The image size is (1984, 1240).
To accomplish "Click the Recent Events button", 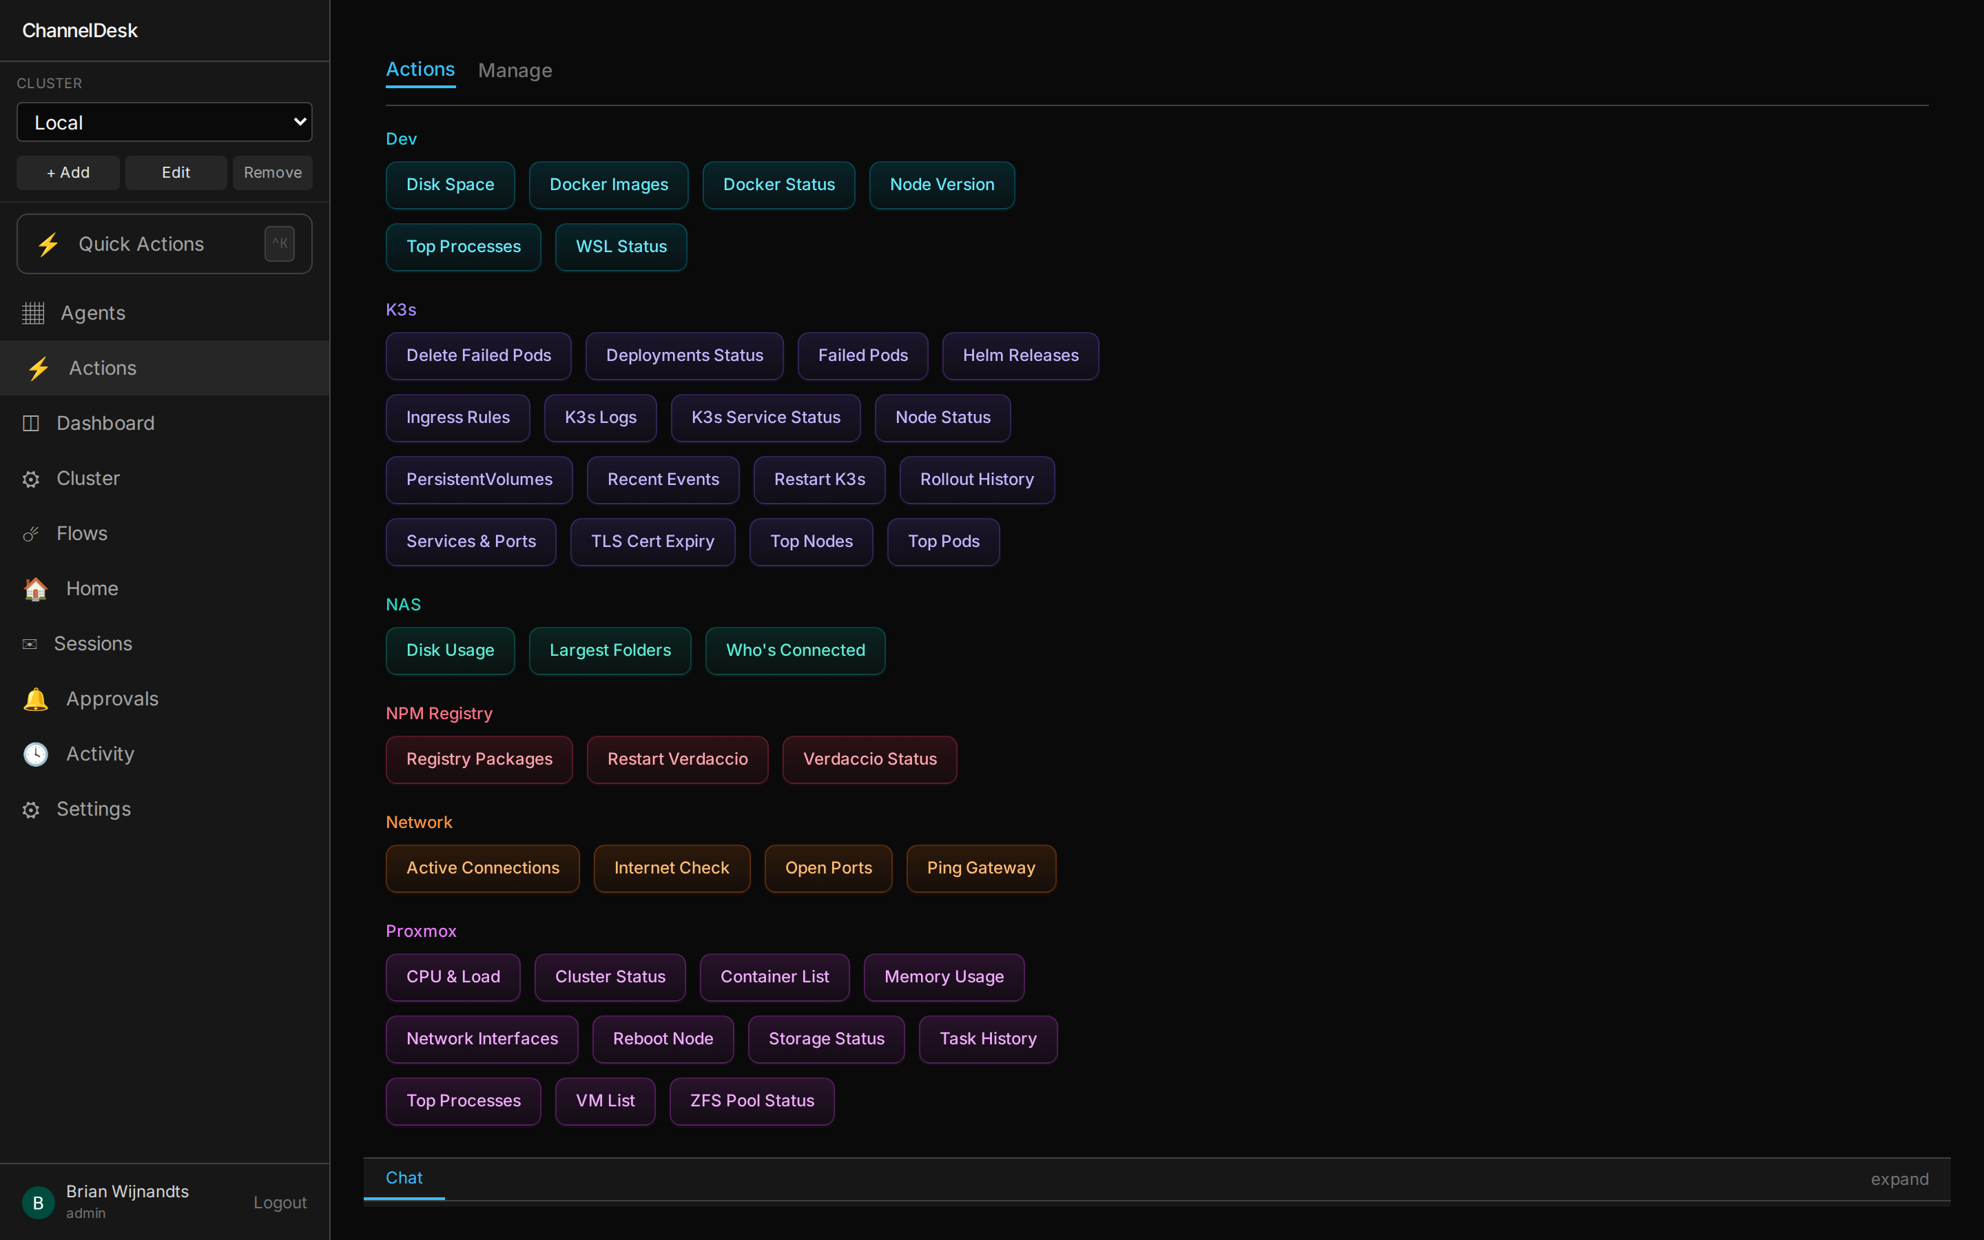I will (x=663, y=479).
